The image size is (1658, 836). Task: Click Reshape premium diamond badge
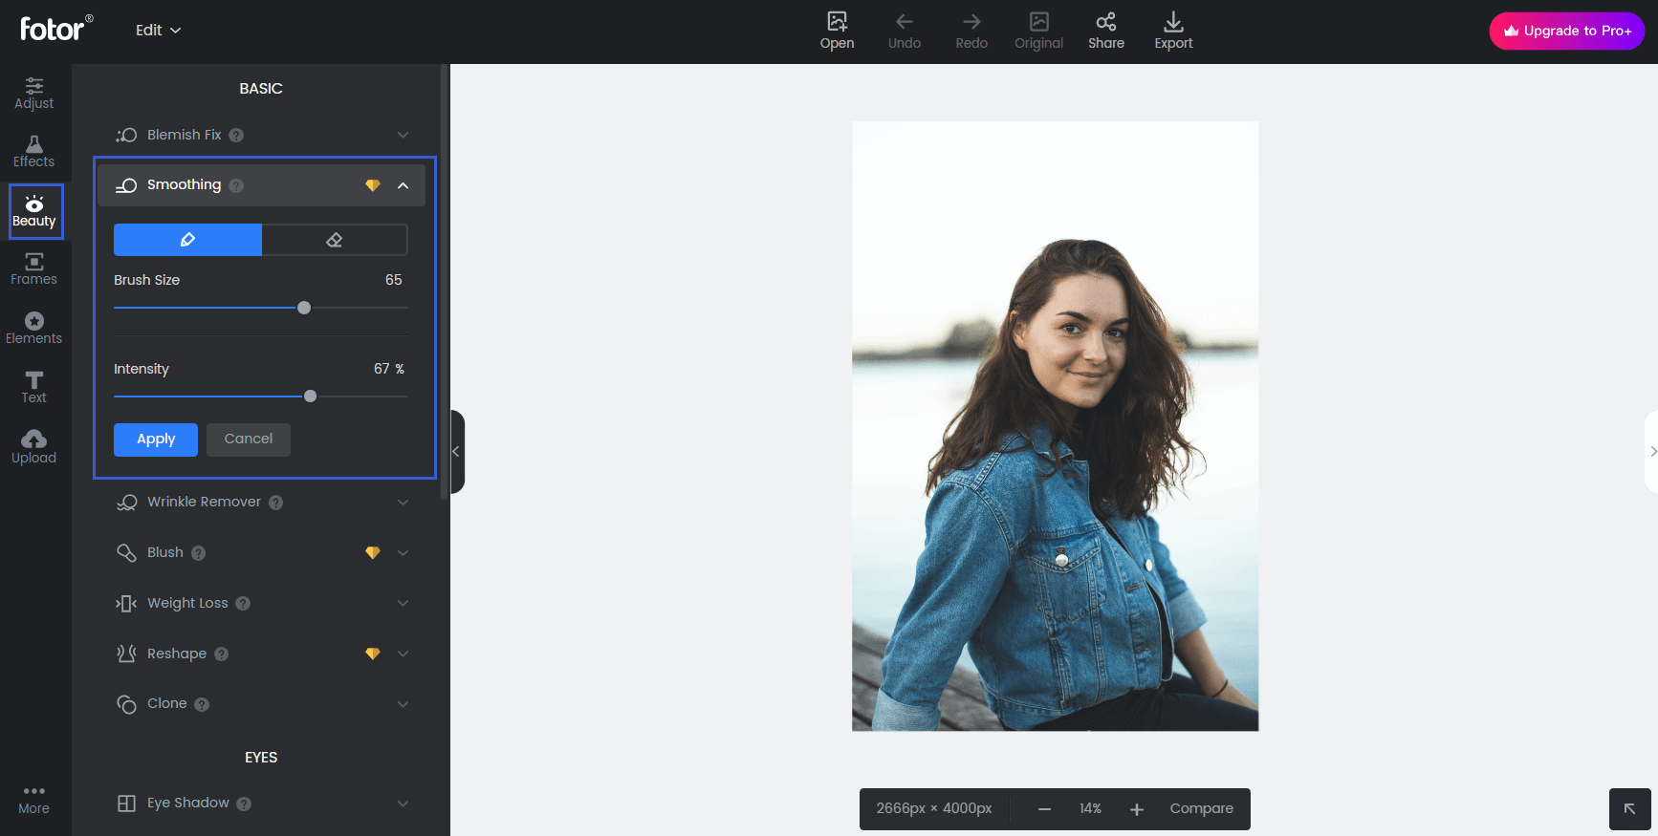[x=373, y=654]
